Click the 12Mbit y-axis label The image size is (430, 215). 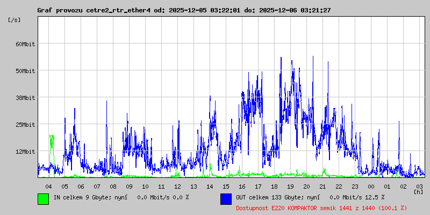pos(25,152)
